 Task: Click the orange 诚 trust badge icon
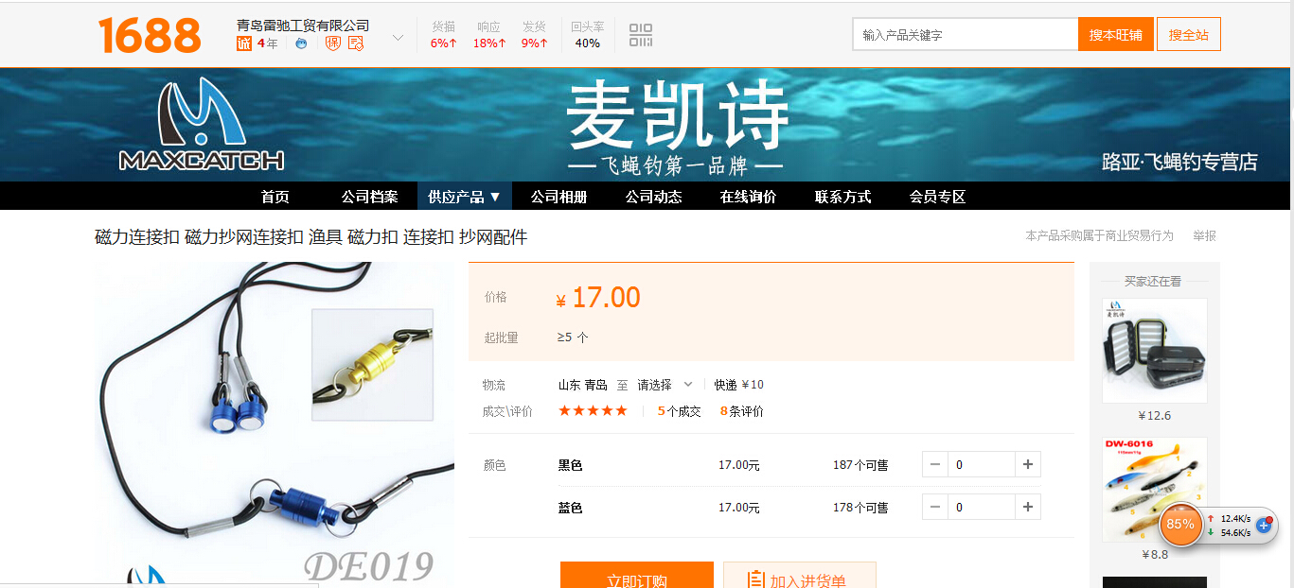pyautogui.click(x=244, y=43)
